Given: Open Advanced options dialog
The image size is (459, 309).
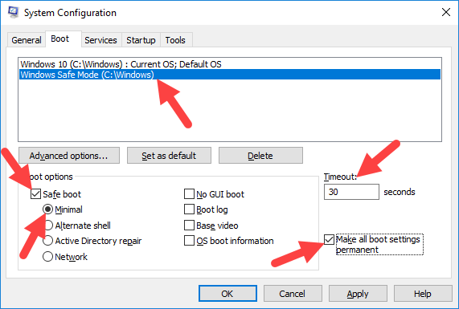Looking at the screenshot, I should 69,155.
